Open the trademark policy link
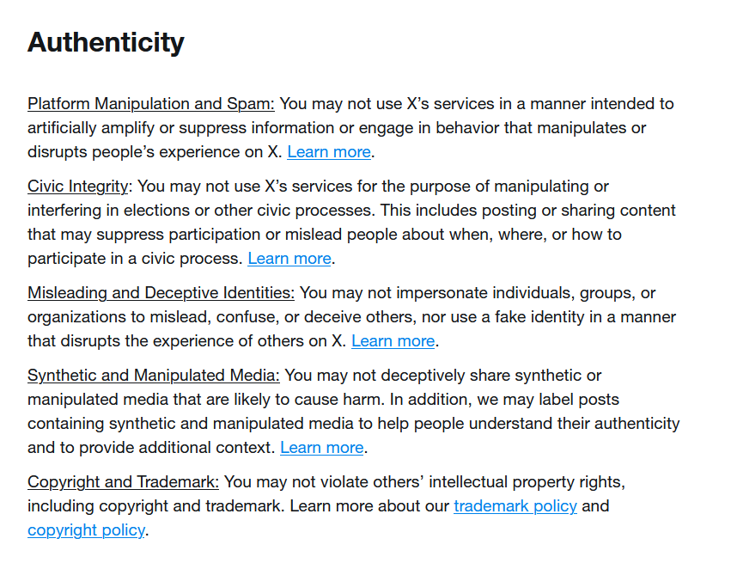Viewport: 731px width, 563px height. pos(515,506)
